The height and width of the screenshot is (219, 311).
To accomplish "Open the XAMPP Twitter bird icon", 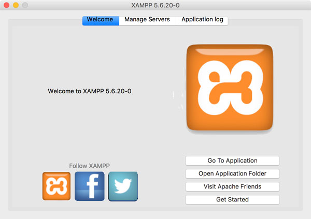I will [x=123, y=186].
